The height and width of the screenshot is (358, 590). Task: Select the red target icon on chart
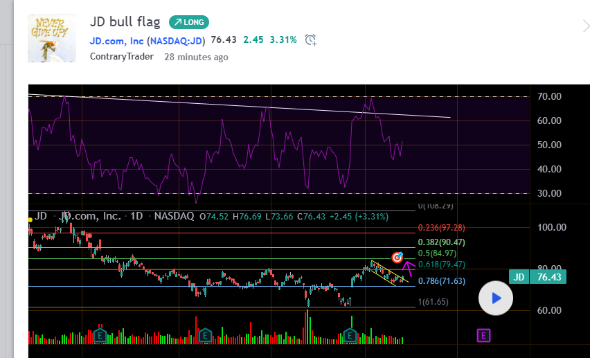397,257
